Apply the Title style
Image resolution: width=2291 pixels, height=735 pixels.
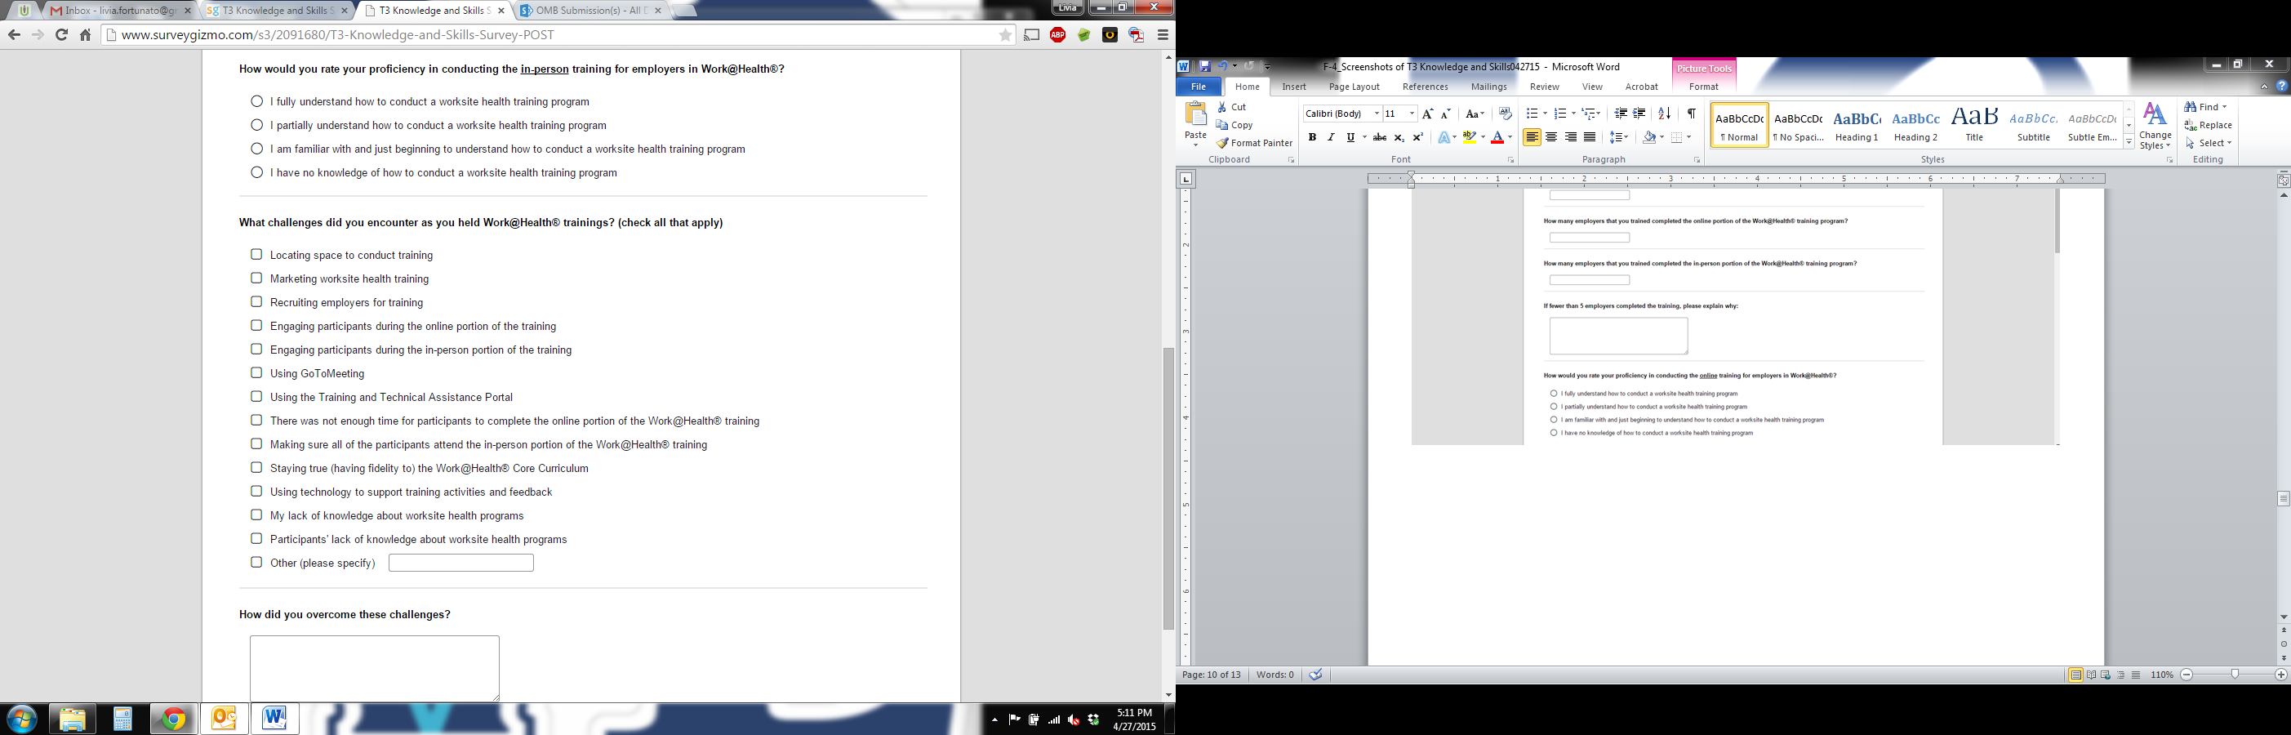pos(1974,126)
